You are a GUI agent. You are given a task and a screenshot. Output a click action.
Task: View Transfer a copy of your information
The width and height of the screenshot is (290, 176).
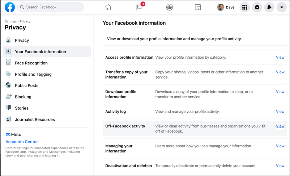[280, 72]
